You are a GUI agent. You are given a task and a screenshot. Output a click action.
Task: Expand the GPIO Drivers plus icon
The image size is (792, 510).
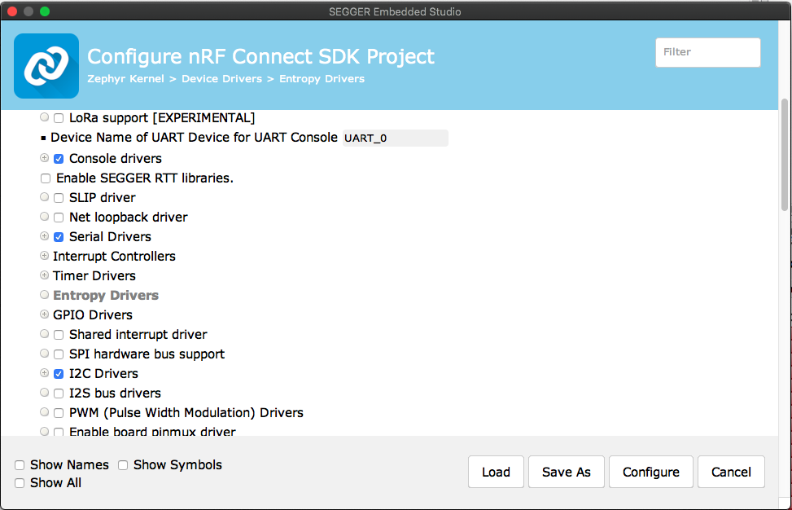[45, 314]
